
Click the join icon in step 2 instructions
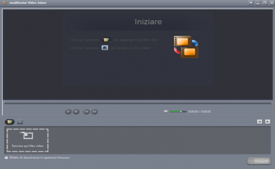click(x=105, y=48)
